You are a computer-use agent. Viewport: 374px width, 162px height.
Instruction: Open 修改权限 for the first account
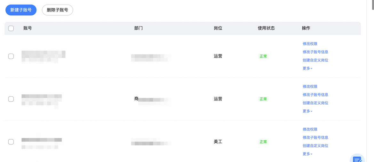(310, 44)
